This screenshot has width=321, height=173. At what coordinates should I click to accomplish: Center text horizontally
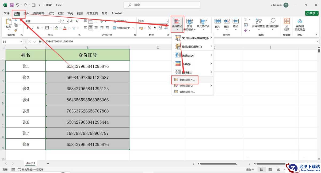91,28
